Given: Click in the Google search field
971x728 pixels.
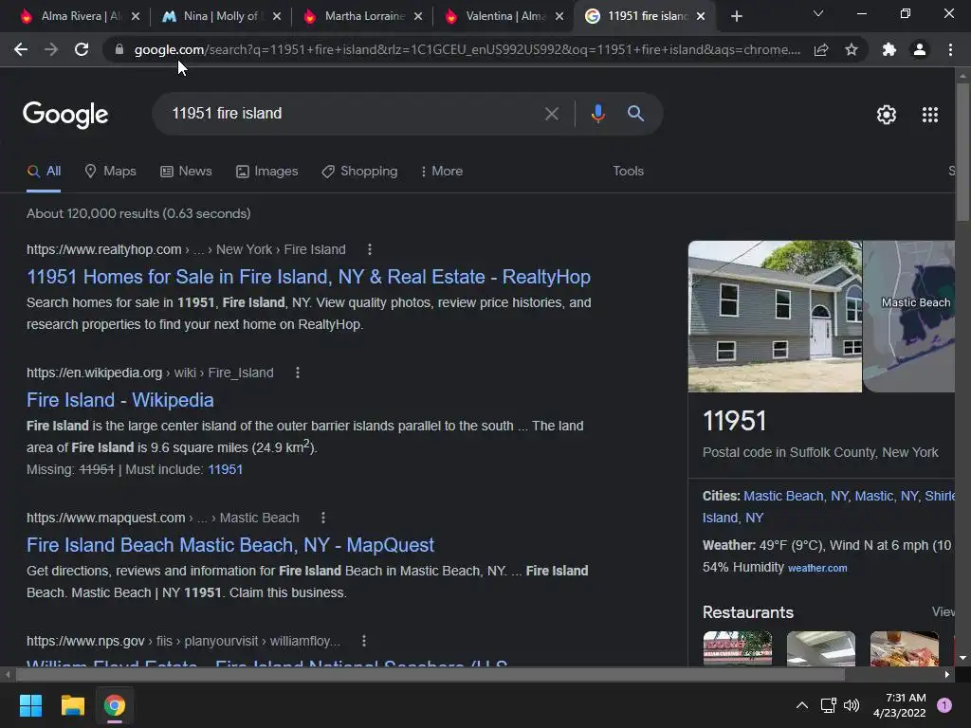Looking at the screenshot, I should [353, 114].
